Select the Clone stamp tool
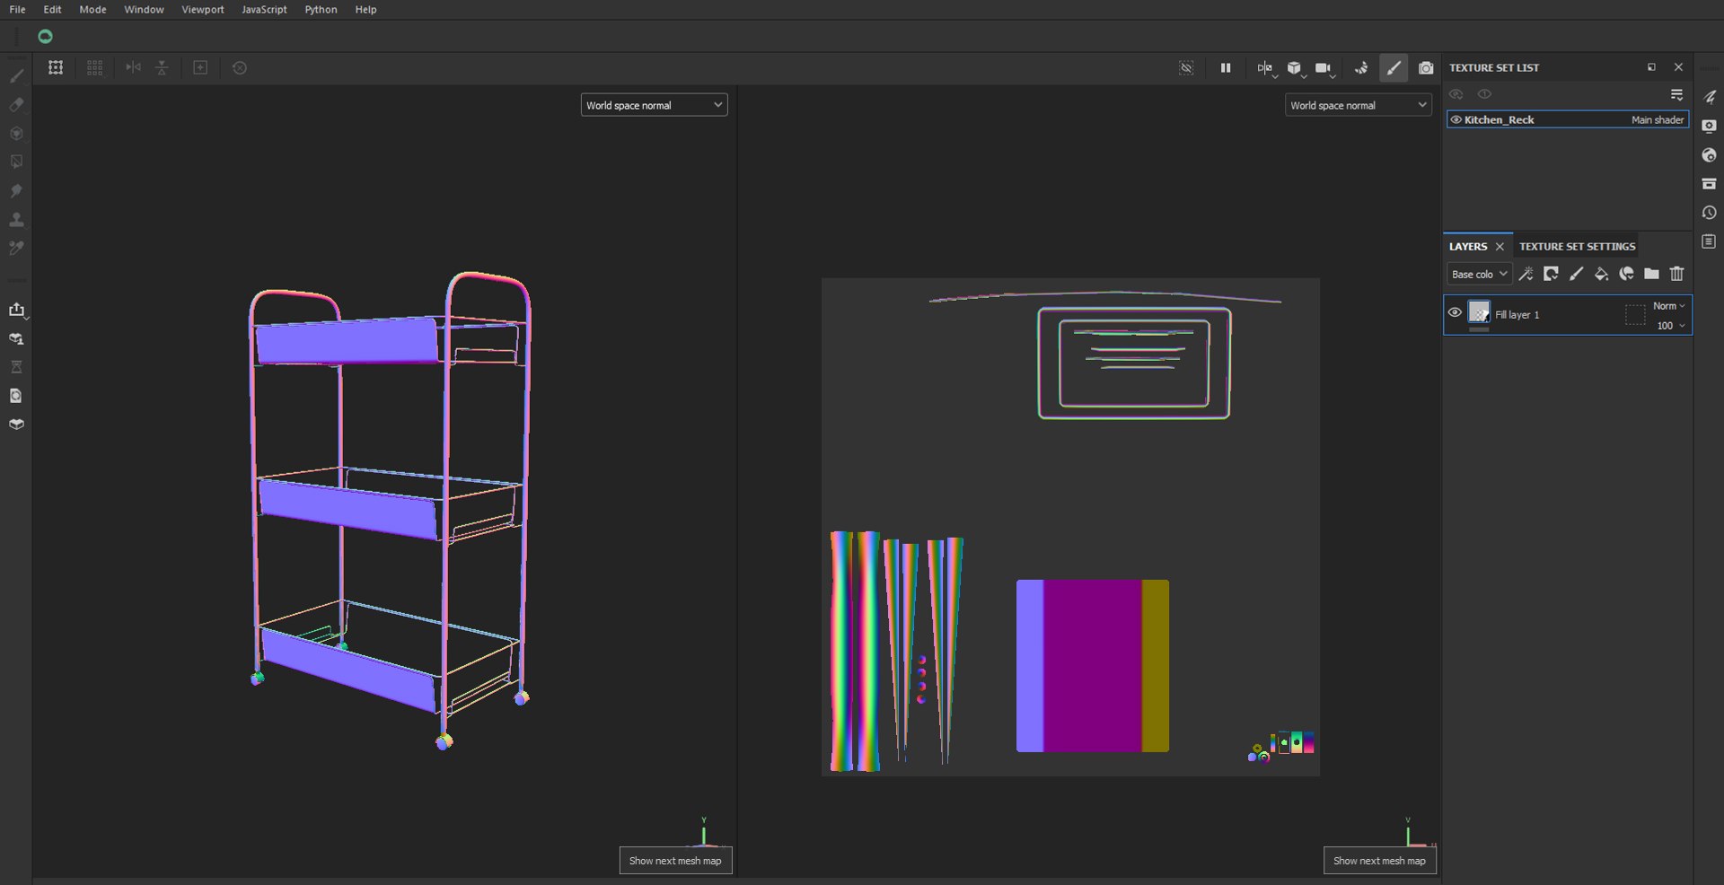The image size is (1724, 885). [x=16, y=220]
